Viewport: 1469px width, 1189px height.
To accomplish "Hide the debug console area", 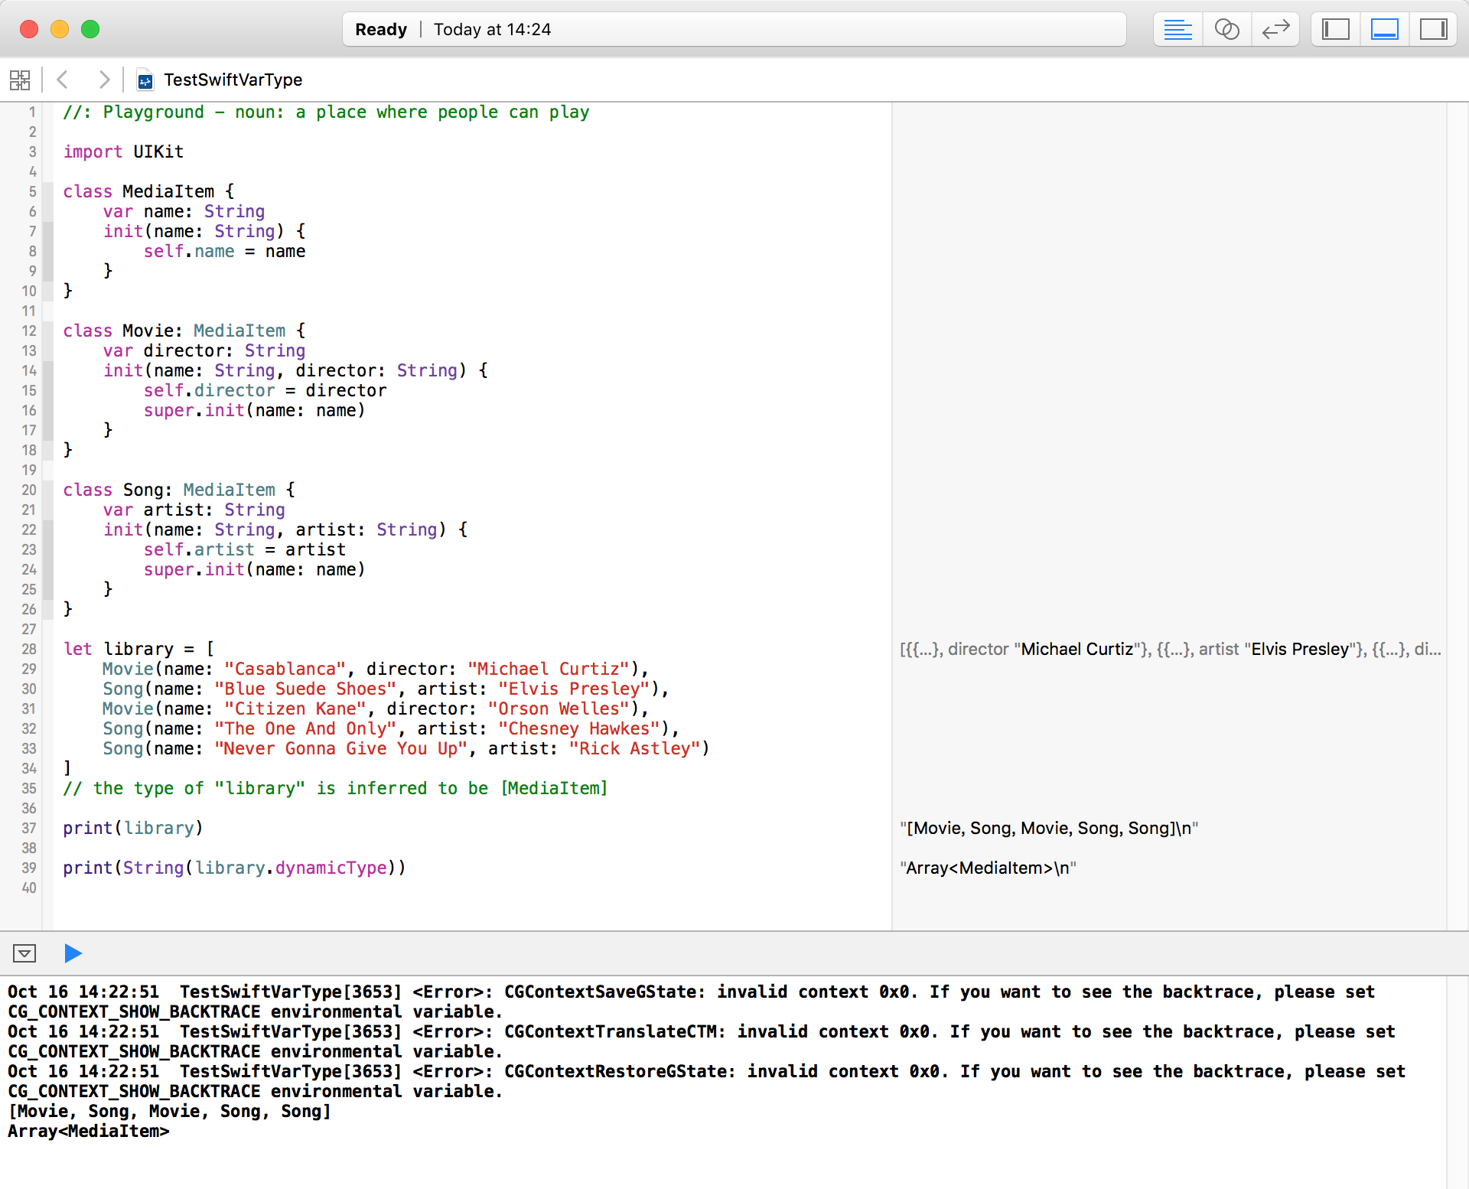I will [24, 953].
